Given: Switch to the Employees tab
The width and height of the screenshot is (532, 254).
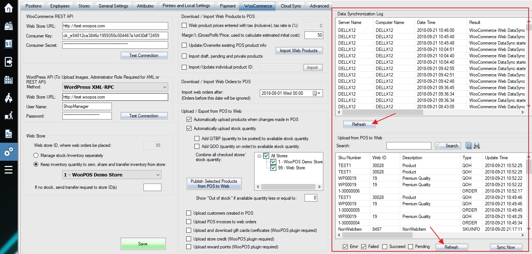Looking at the screenshot, I should point(60,6).
